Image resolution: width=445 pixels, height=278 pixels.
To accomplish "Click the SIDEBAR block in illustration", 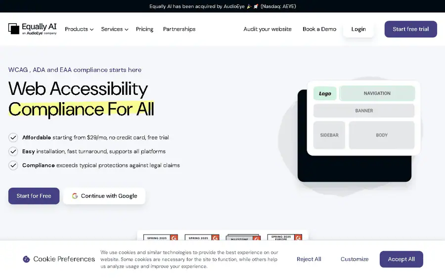I will (329, 135).
